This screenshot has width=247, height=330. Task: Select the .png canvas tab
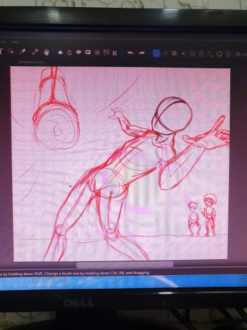32,63
